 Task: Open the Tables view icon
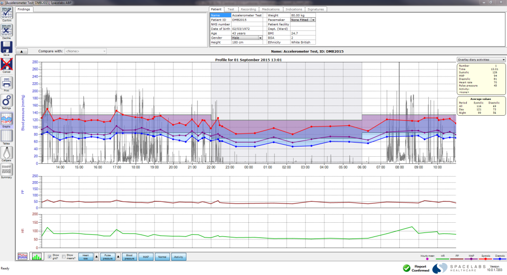pyautogui.click(x=7, y=136)
